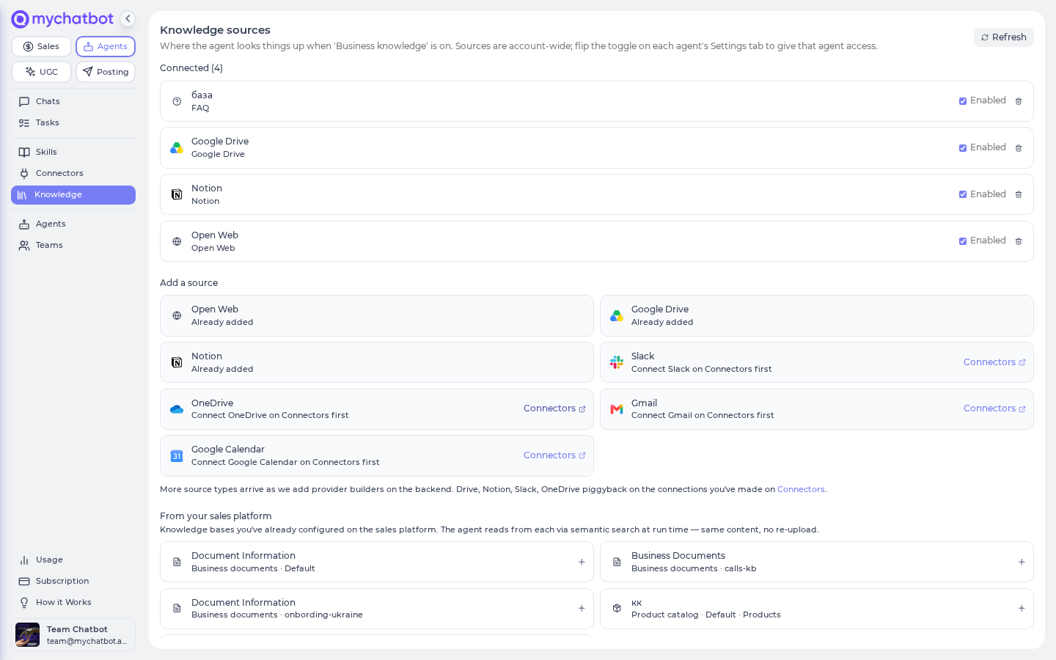Add кк Product catalog with plus
This screenshot has height=660, width=1056.
(1022, 609)
